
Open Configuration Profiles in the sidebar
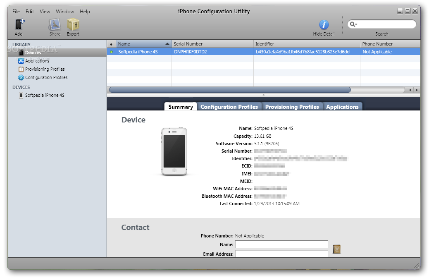[x=43, y=77]
